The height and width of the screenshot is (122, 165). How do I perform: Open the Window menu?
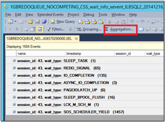(x=118, y=15)
